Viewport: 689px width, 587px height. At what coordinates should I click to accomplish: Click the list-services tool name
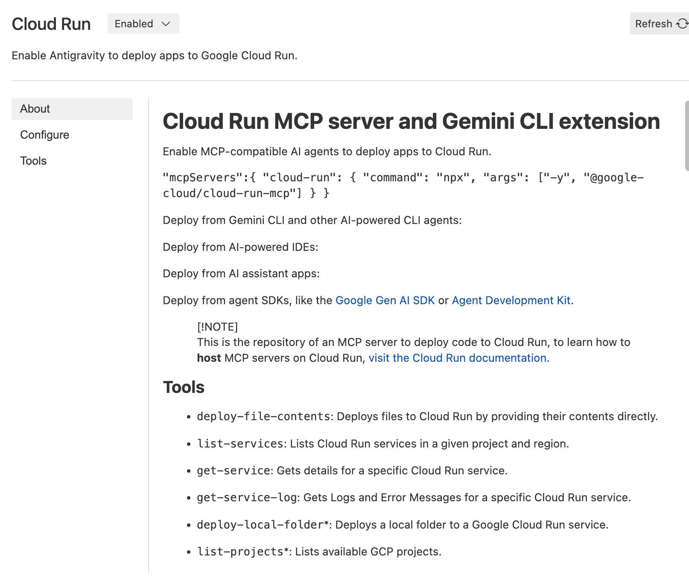coord(240,444)
